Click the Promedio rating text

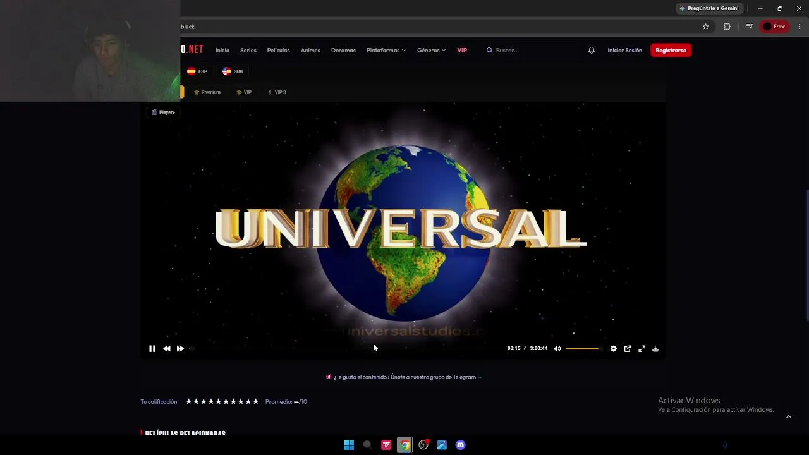tap(286, 402)
